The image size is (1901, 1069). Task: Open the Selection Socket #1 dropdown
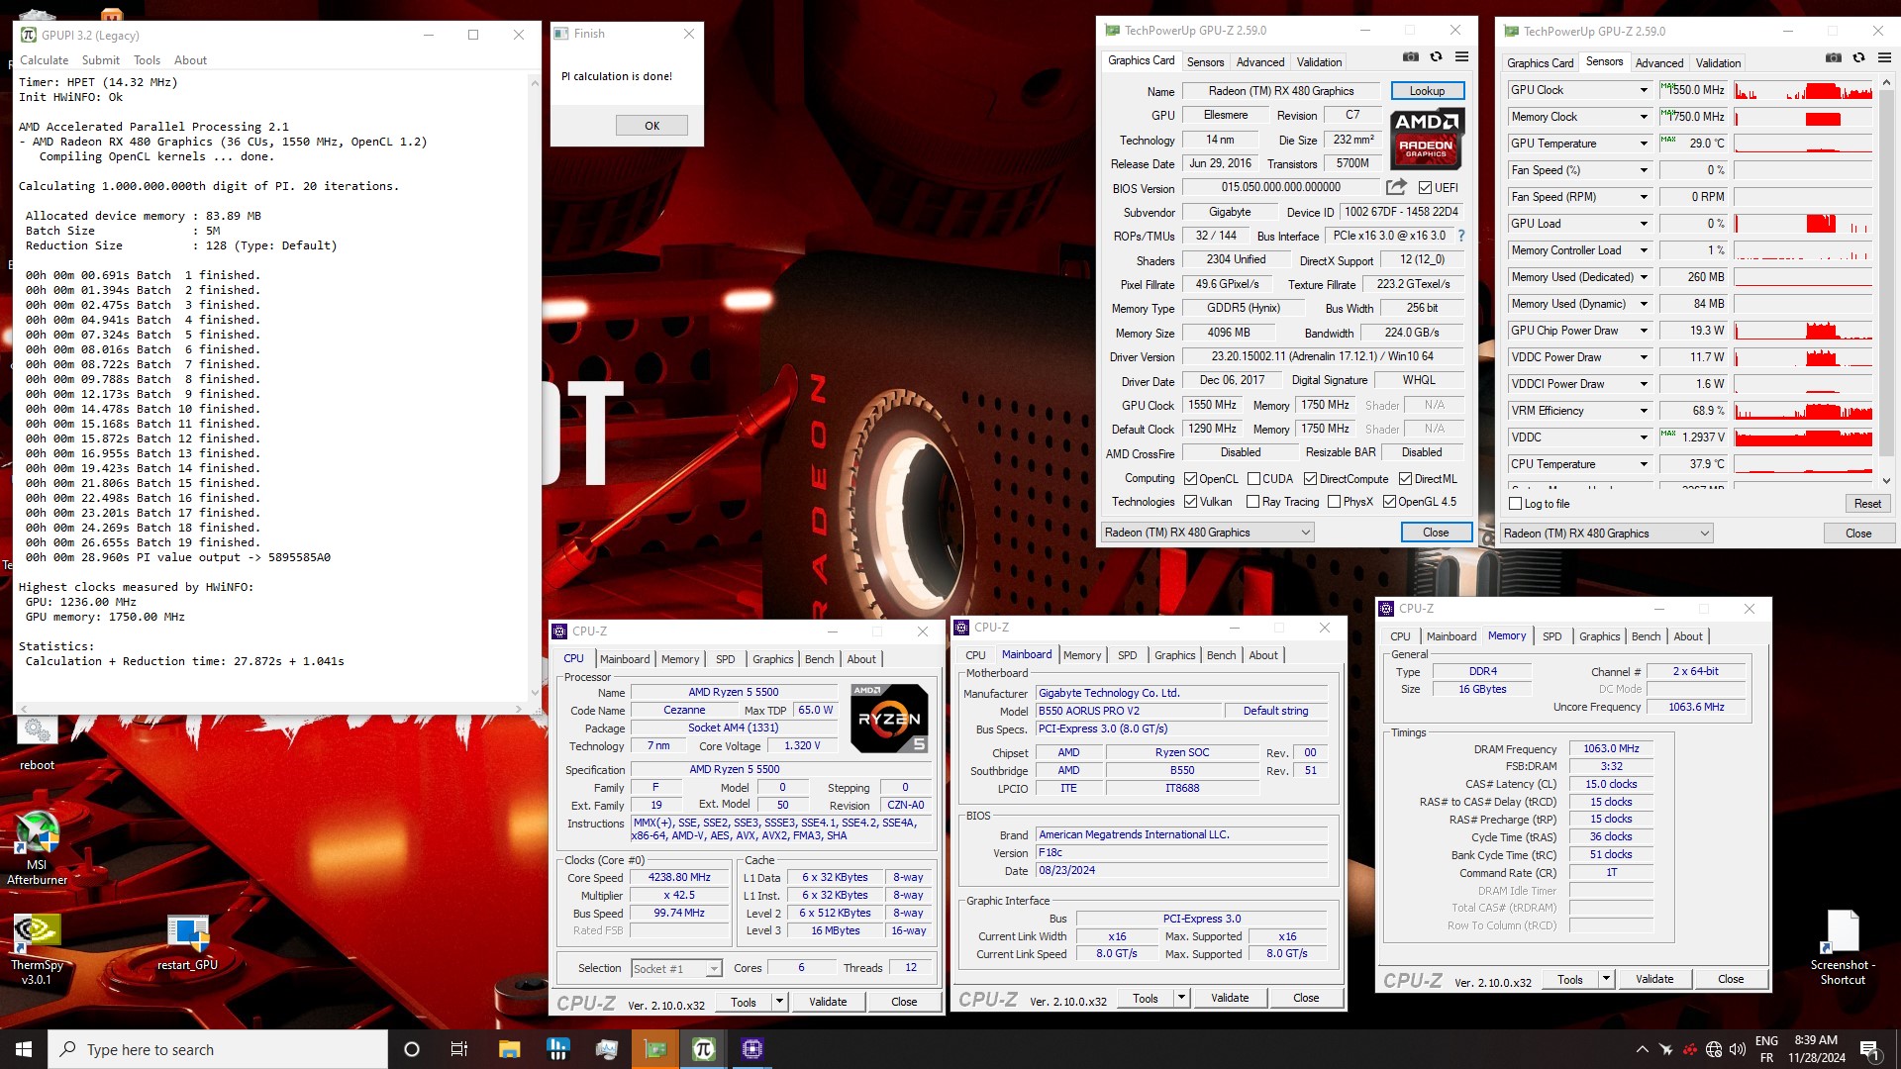676,969
